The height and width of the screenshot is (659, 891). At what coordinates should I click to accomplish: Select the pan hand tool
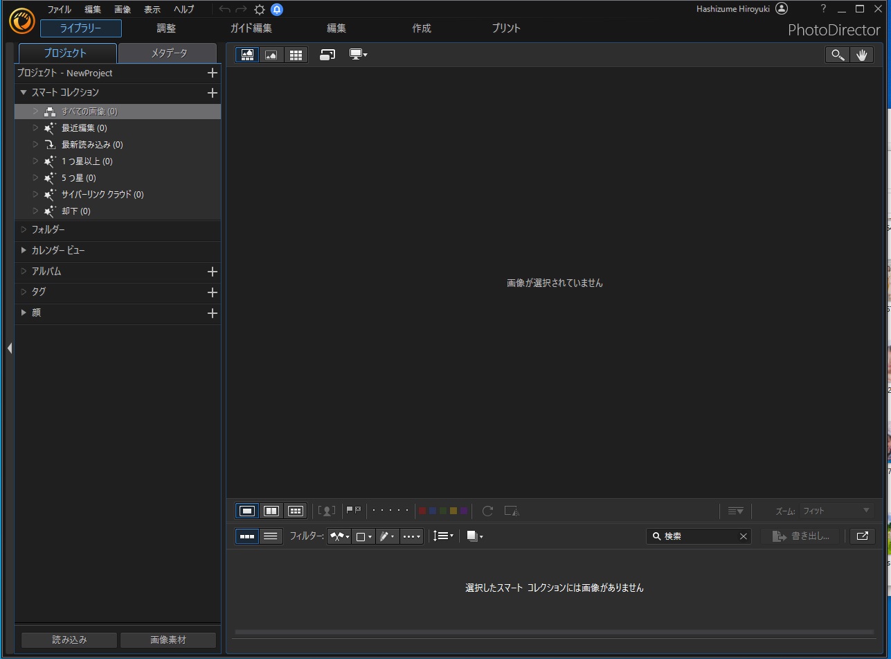click(862, 55)
